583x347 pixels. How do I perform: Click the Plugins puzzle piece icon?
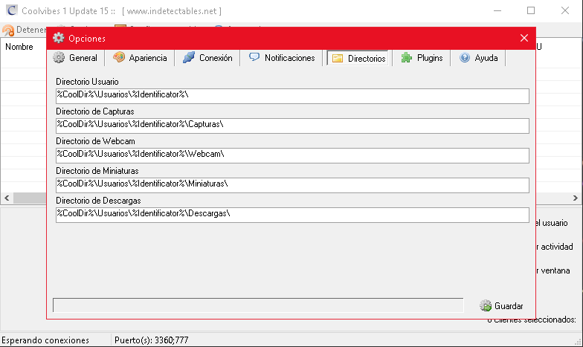tap(407, 58)
